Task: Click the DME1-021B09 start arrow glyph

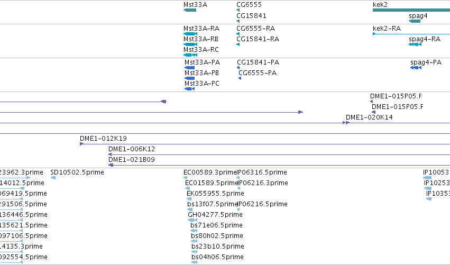Action: coord(111,165)
